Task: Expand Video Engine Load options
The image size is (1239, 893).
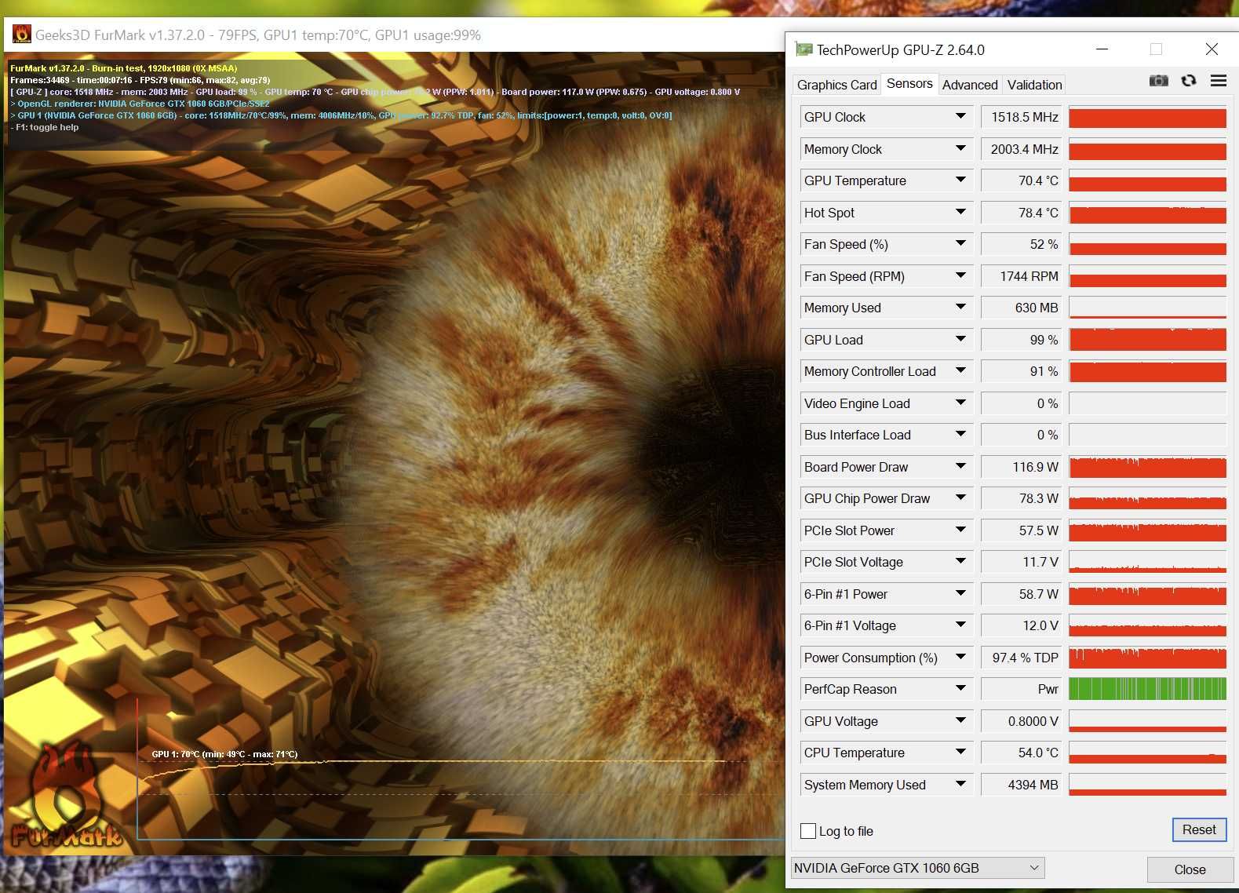Action: (960, 403)
